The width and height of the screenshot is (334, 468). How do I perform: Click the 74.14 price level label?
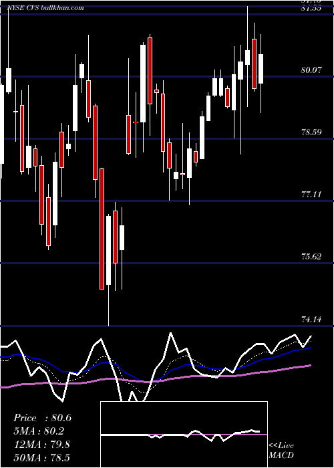[311, 320]
